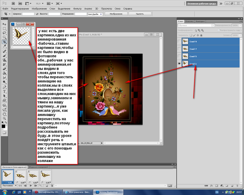Viewport: 244px width, 195px height.
Task: Select the Clone Stamp tool
Action: click(4, 60)
